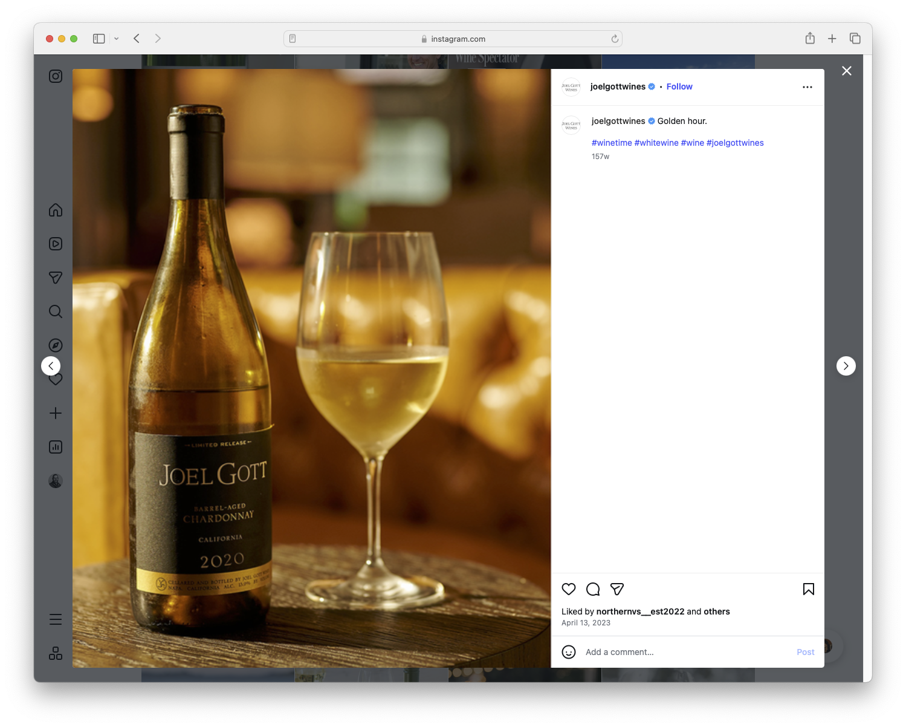Reload the page in Safari

click(615, 39)
